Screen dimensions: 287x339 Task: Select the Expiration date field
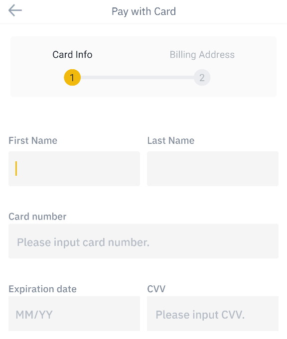74,314
